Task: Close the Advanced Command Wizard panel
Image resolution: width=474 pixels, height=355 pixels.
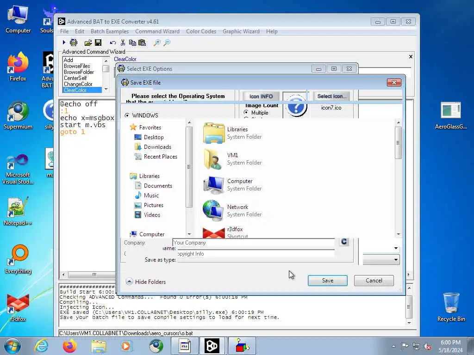Action: (x=411, y=56)
